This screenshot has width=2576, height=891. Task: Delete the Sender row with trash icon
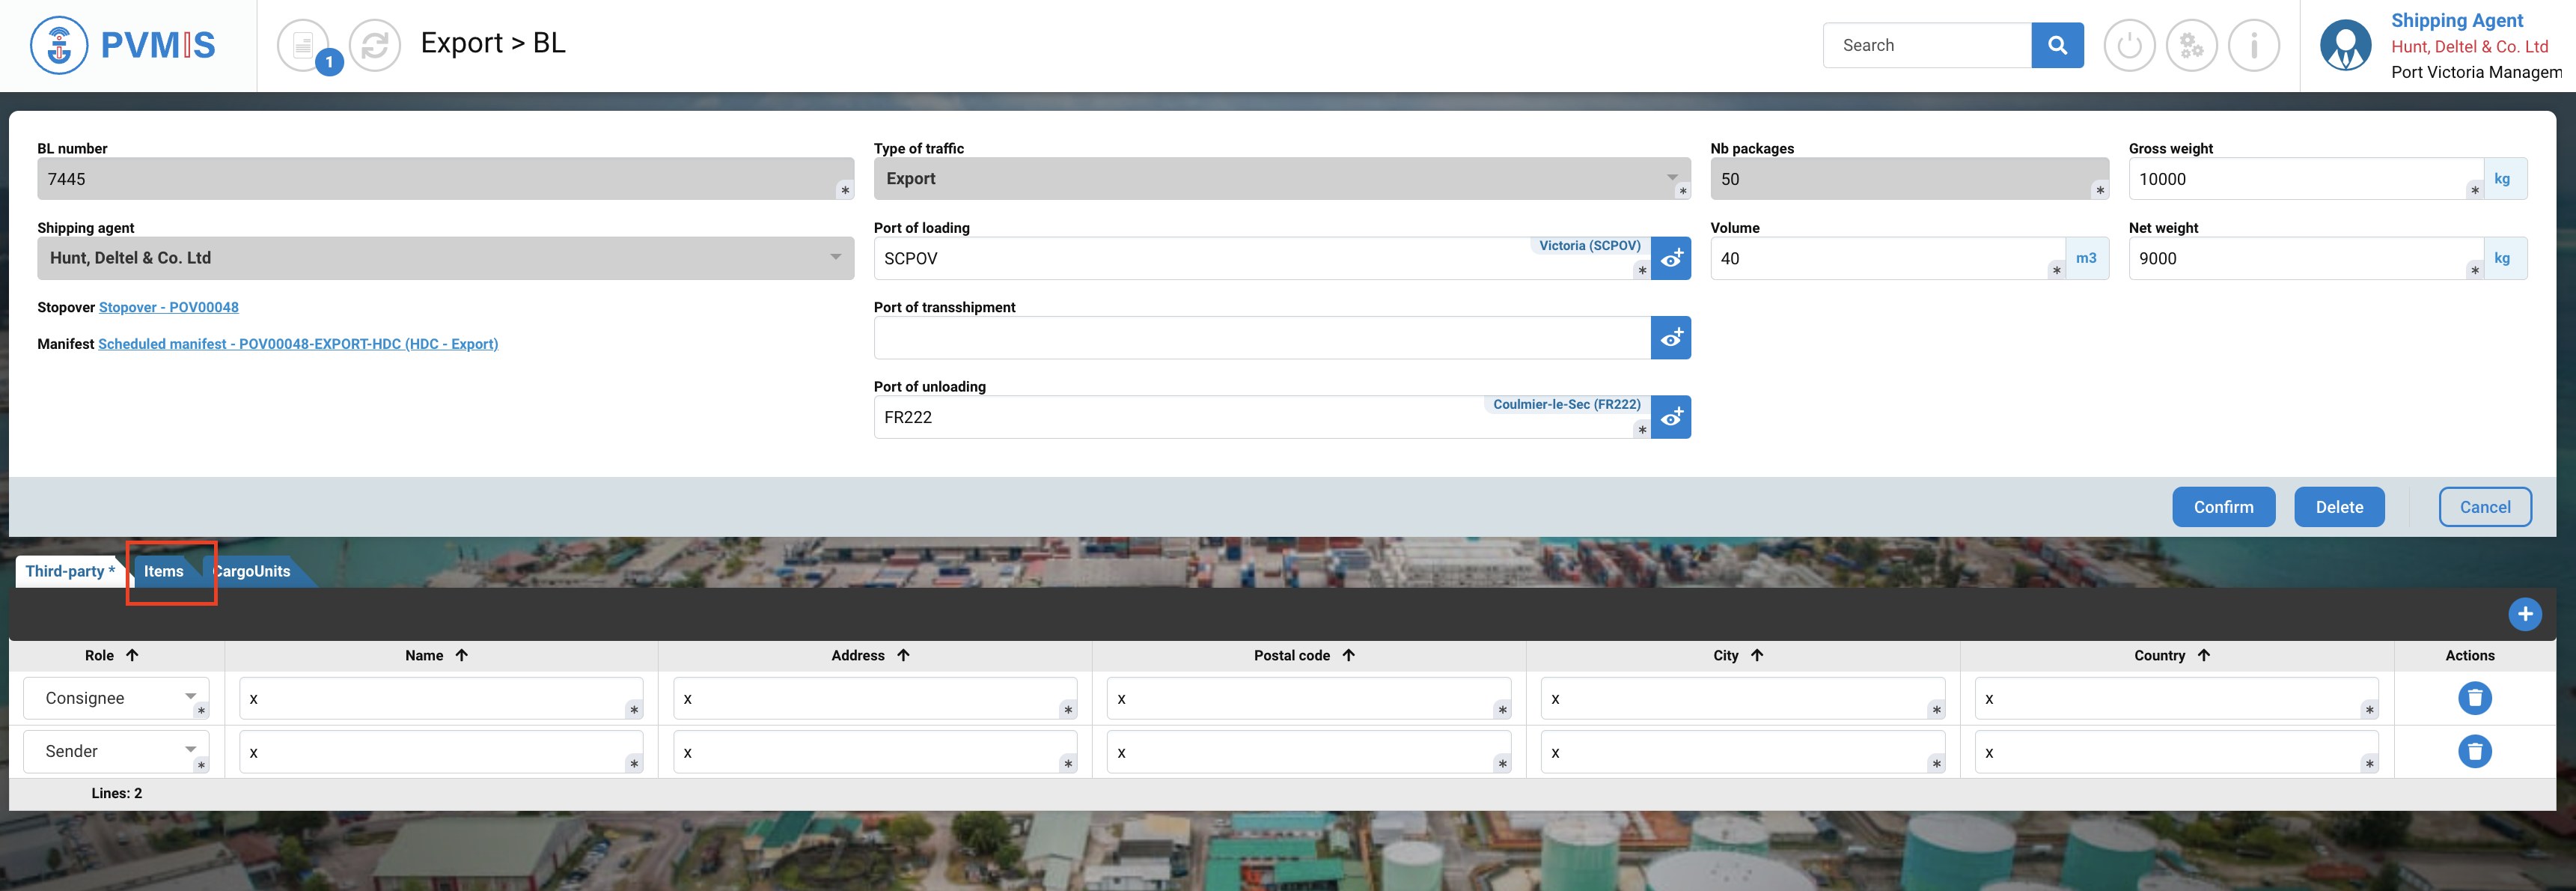click(x=2474, y=751)
